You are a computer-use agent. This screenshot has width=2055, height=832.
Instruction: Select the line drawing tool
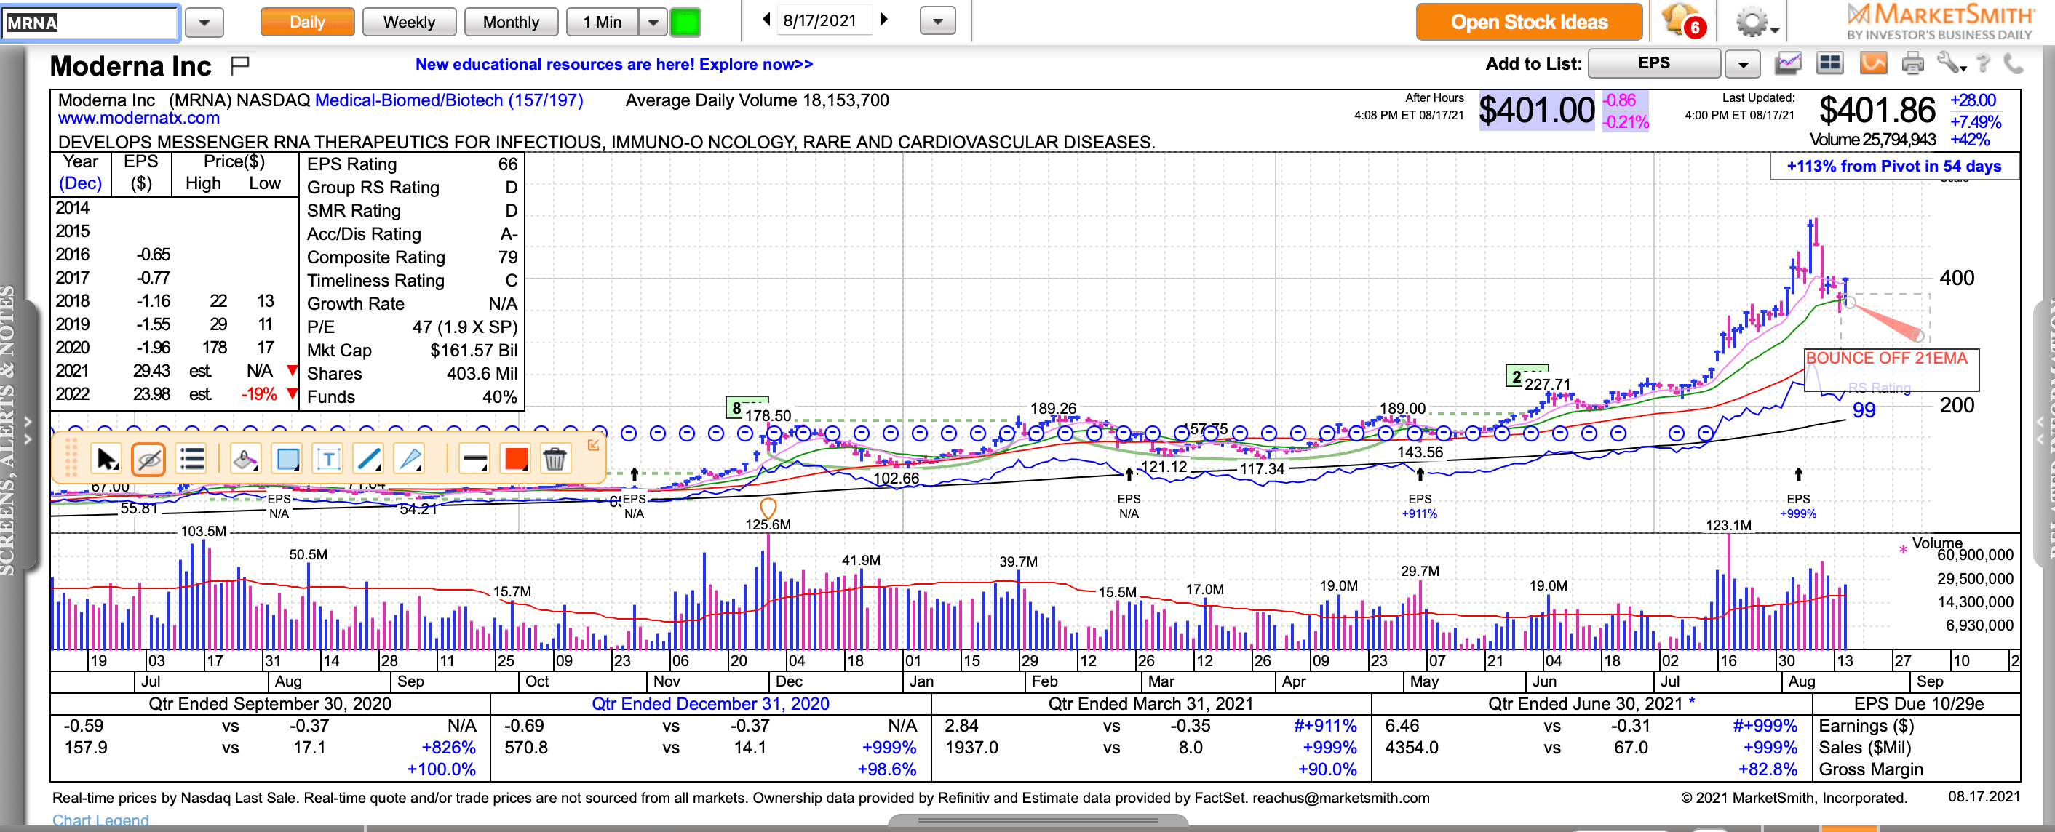[368, 459]
